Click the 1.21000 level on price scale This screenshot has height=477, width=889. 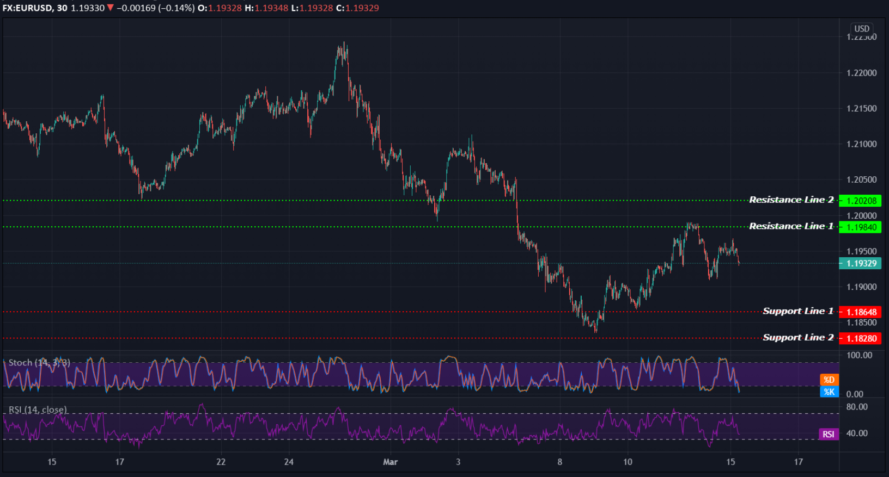[861, 144]
